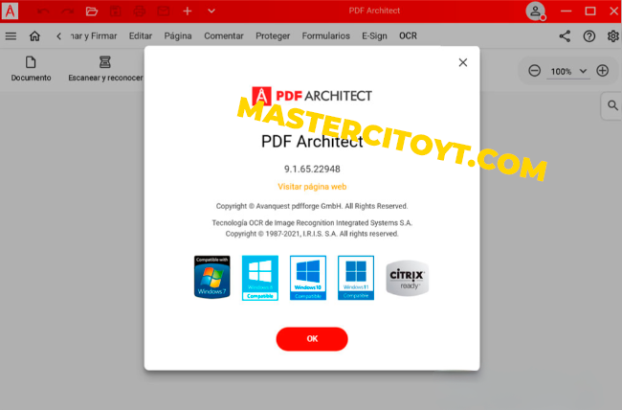Image resolution: width=622 pixels, height=410 pixels.
Task: Click the Email envelope icon
Action: click(164, 11)
